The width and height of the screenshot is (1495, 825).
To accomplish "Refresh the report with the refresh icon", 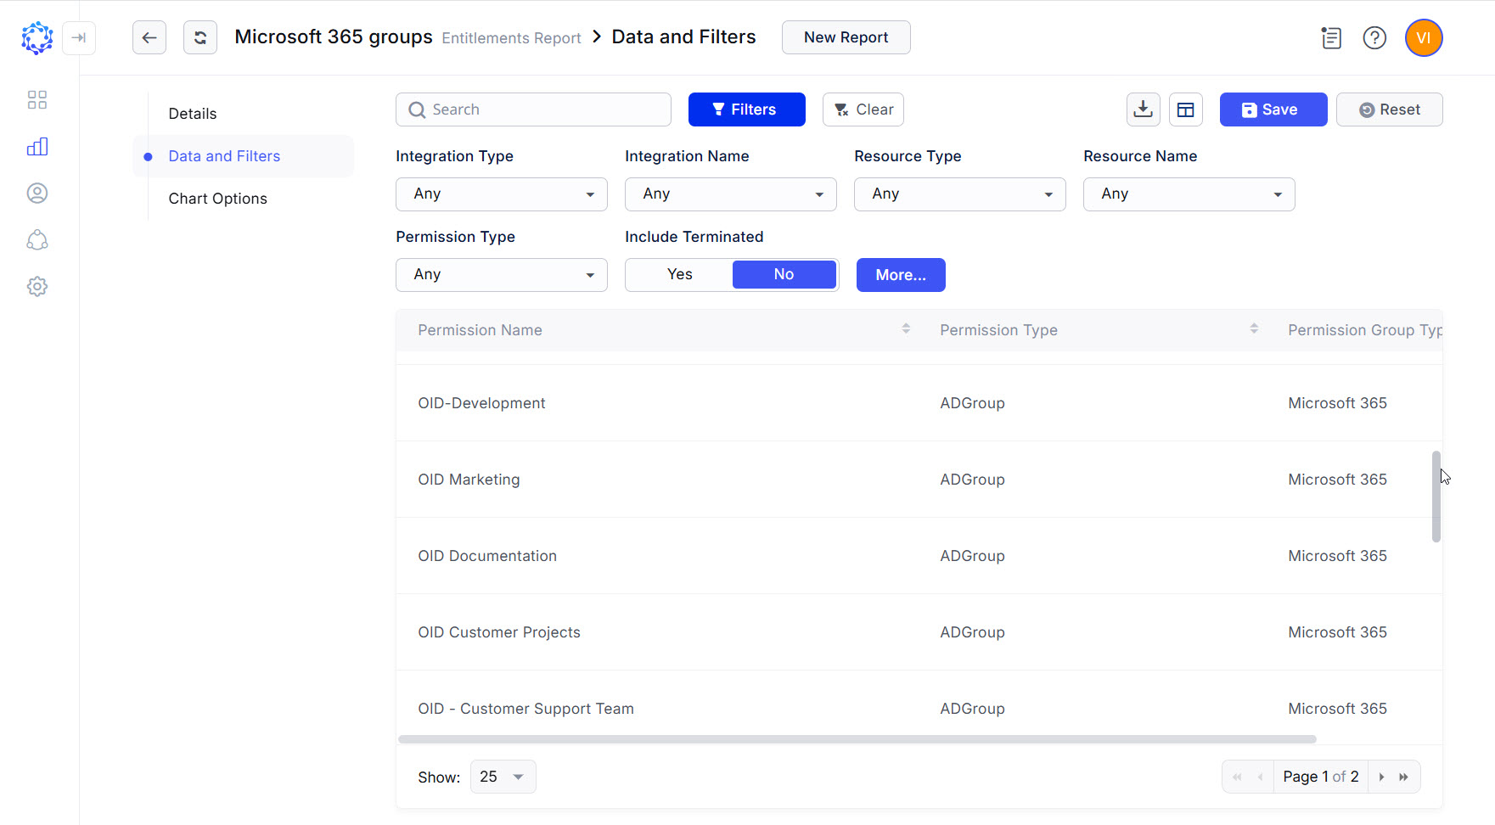I will pos(200,37).
